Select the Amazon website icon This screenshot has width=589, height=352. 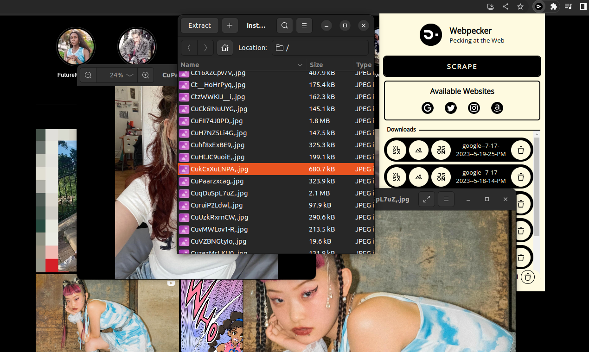(497, 108)
